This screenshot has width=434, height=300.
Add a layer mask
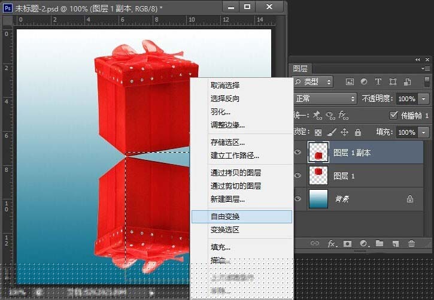point(347,244)
